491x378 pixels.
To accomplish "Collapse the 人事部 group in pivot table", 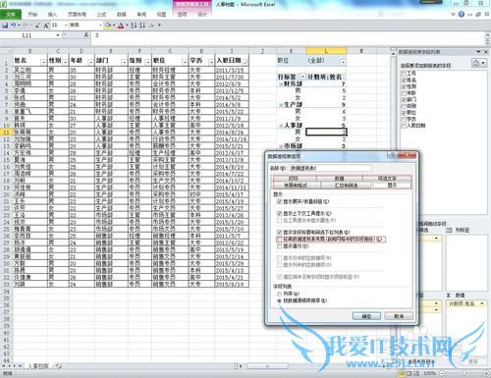I will (x=281, y=126).
